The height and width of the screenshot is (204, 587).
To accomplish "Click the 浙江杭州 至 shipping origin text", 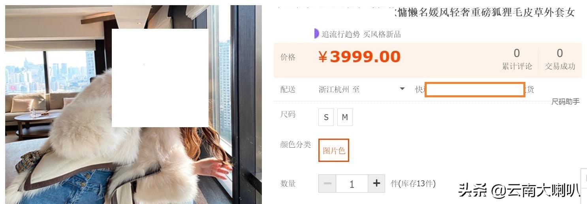I will click(339, 89).
